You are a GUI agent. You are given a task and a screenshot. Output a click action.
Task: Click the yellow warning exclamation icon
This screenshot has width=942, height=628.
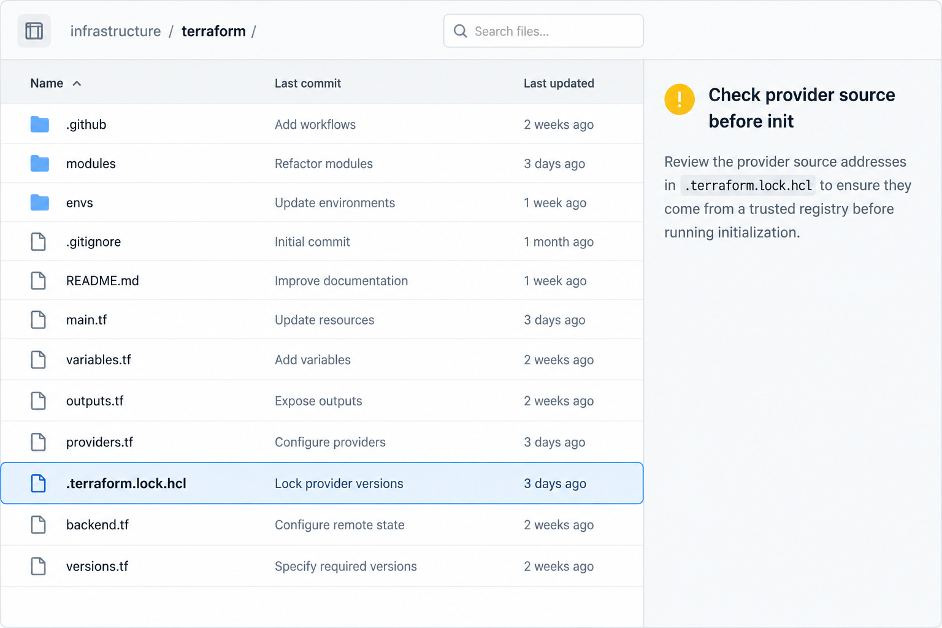(680, 99)
